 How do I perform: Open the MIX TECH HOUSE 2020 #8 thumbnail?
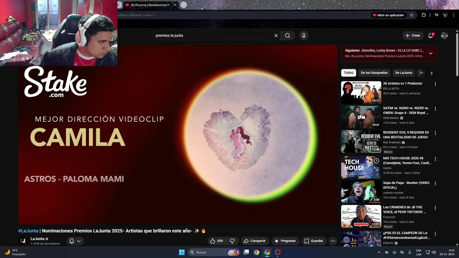tap(361, 167)
